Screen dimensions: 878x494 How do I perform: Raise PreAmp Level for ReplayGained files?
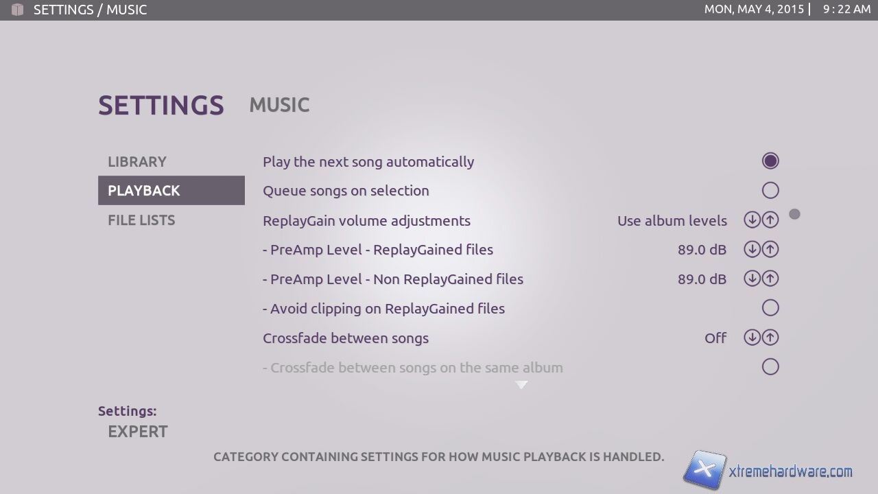(x=770, y=250)
